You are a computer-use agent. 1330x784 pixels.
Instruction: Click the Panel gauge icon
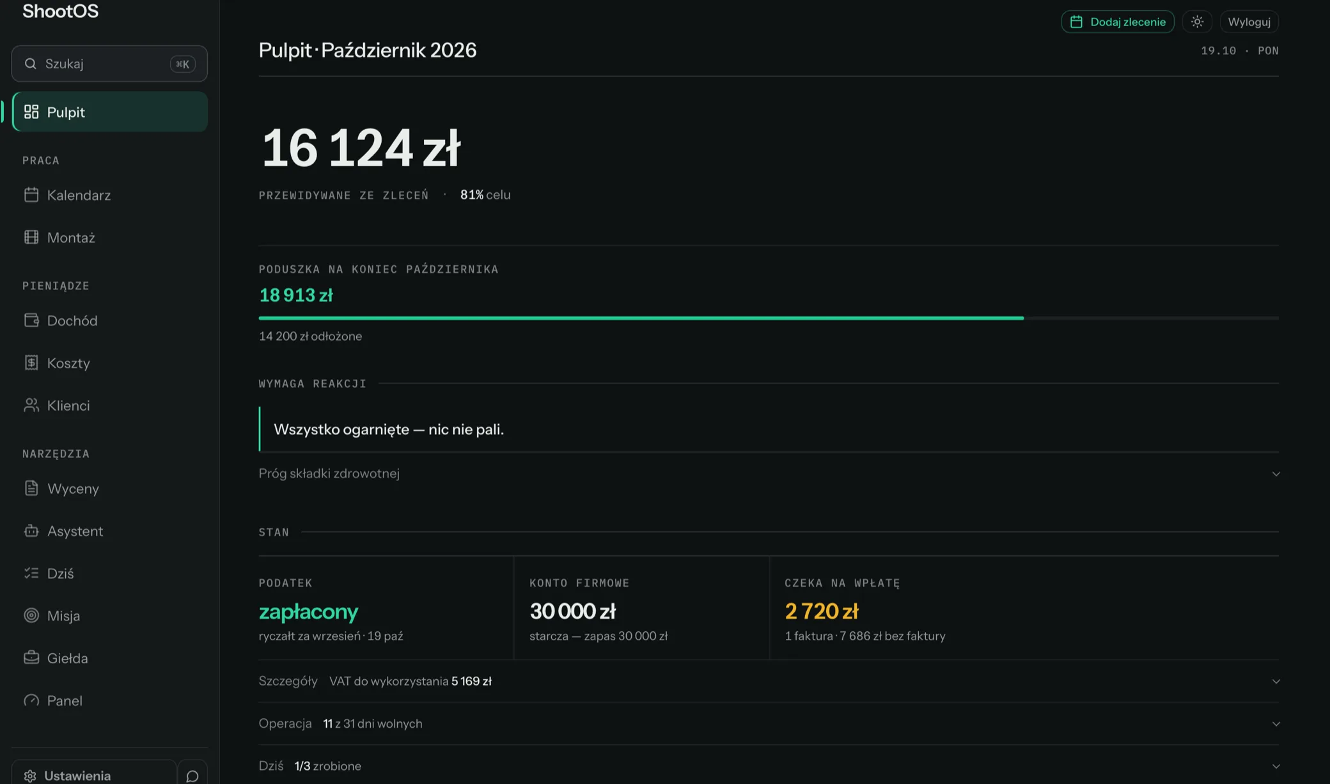(x=31, y=700)
